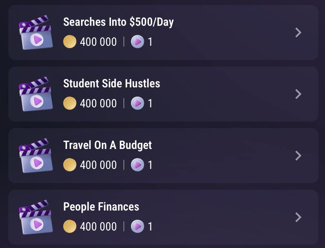The height and width of the screenshot is (248, 325).
Task: Click purple play icon under People Finances
Action: point(138,226)
